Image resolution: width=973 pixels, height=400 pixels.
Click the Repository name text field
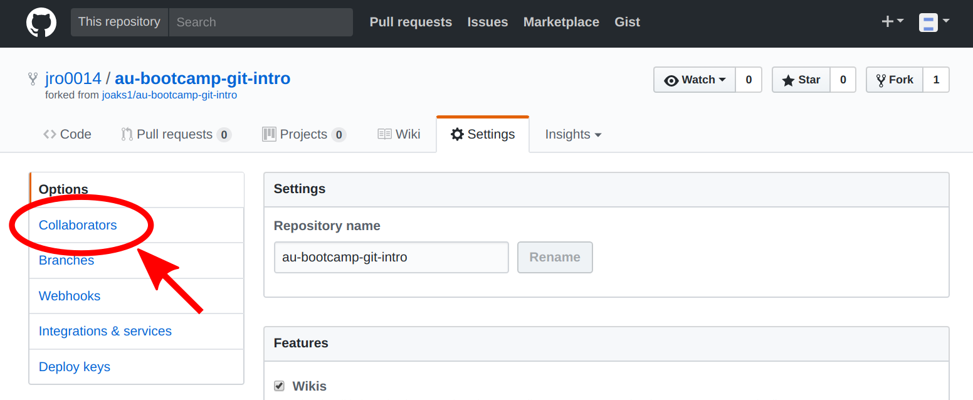(x=391, y=257)
